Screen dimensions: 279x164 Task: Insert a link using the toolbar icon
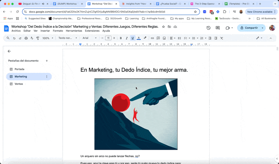[152, 38]
